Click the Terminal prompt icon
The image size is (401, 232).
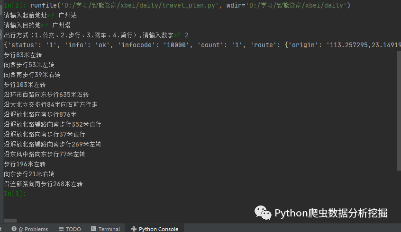pos(93,229)
